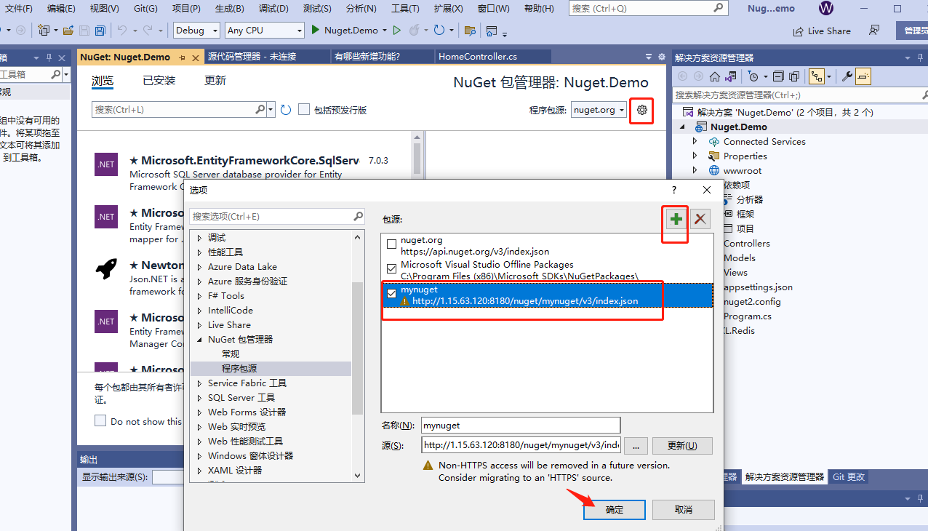
Task: Switch to the installed tab 已安装
Action: pos(159,80)
